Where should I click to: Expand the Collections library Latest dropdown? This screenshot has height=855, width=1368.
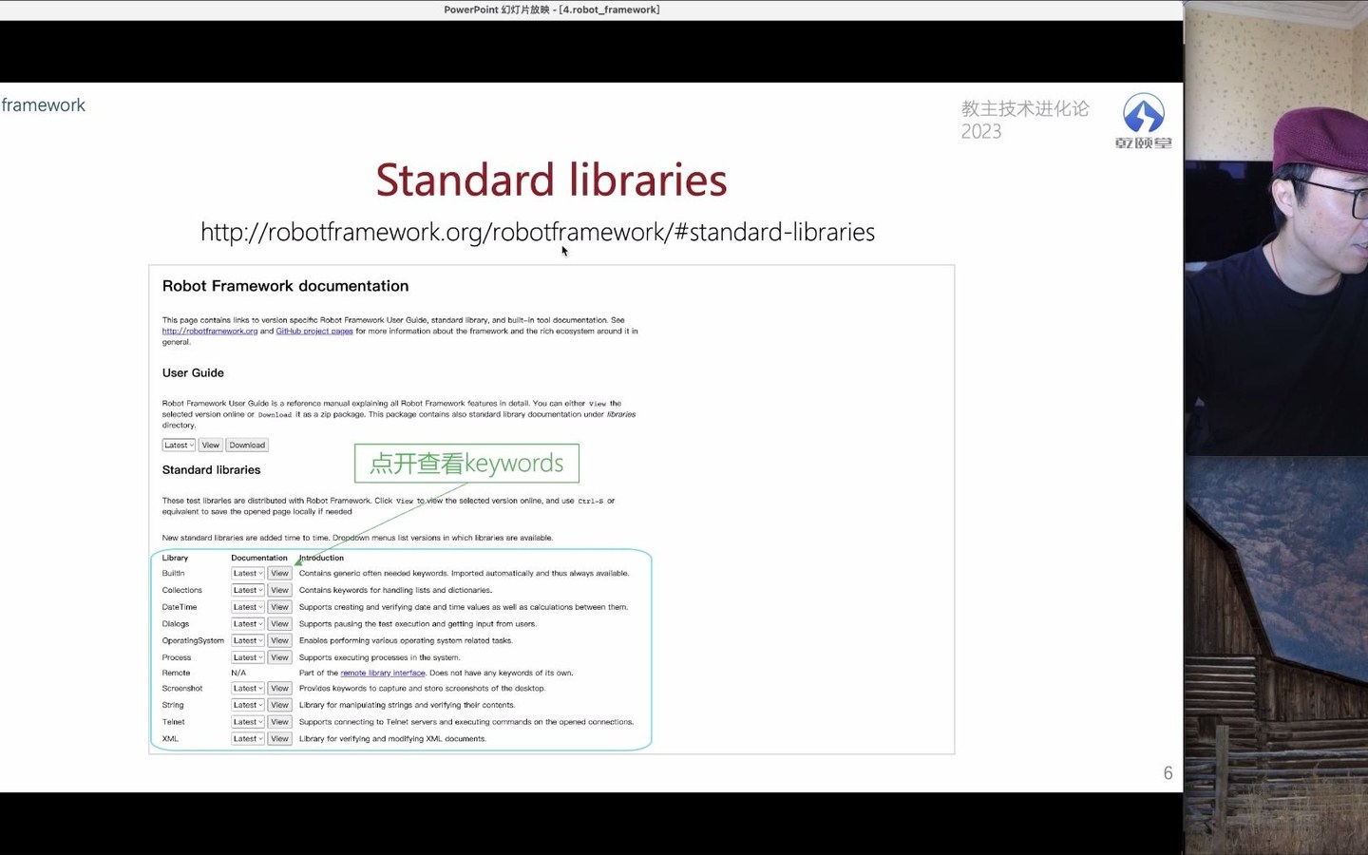pos(248,590)
